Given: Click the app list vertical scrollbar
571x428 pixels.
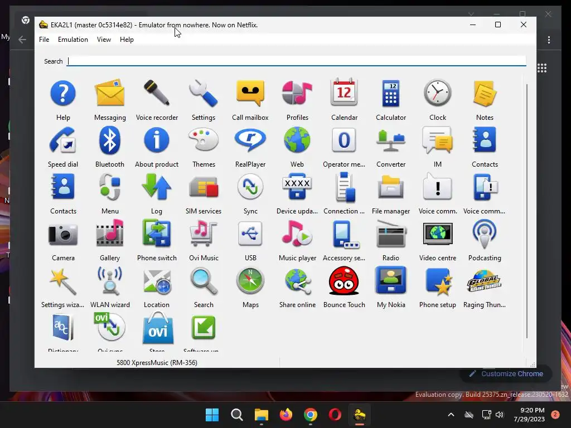Looking at the screenshot, I should 527,211.
